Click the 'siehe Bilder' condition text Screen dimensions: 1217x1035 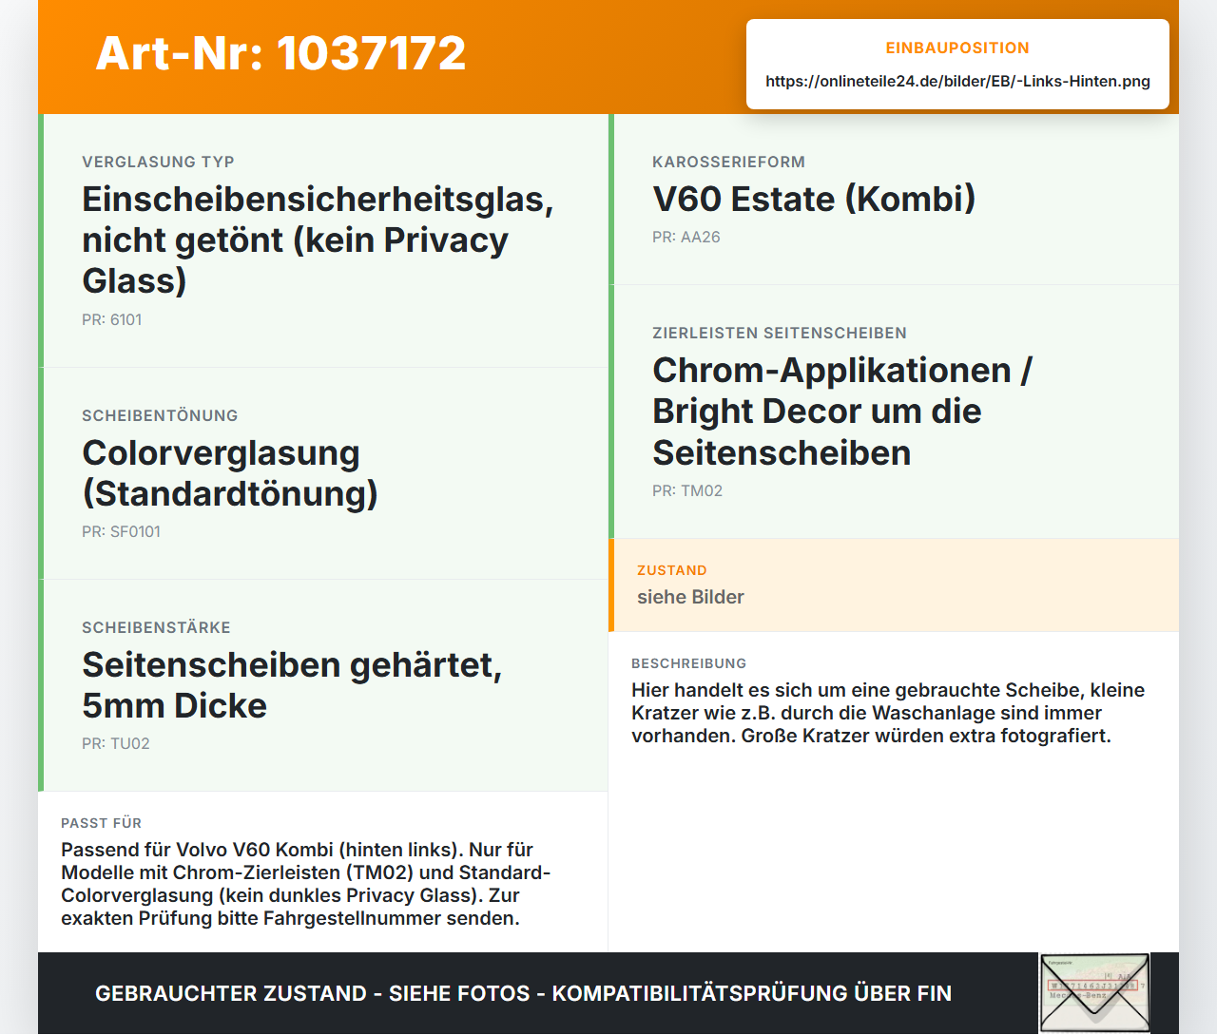pos(690,597)
